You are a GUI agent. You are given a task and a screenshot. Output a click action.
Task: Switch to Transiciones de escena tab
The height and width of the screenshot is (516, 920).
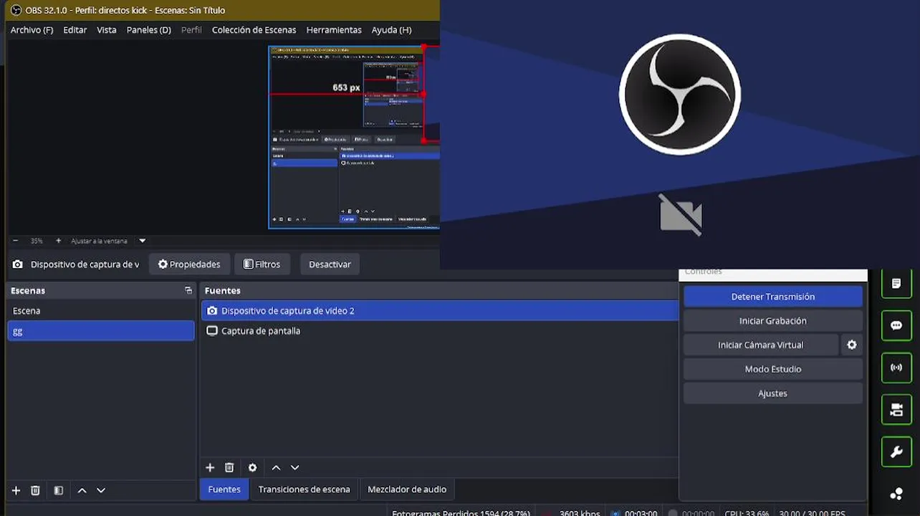pyautogui.click(x=305, y=489)
